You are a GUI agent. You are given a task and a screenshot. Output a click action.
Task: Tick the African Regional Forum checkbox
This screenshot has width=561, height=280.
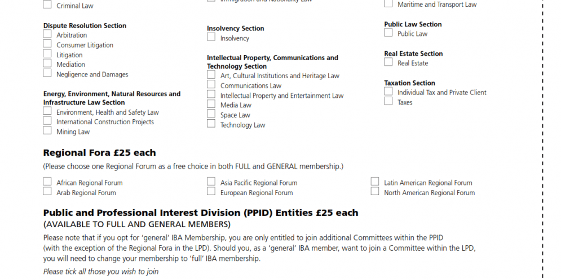(x=47, y=182)
